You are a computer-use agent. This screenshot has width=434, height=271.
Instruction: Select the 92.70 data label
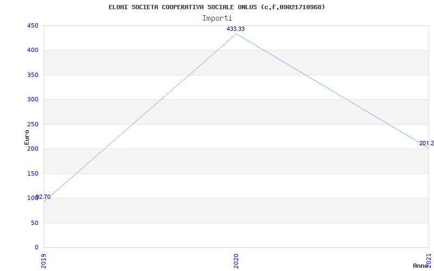point(43,197)
